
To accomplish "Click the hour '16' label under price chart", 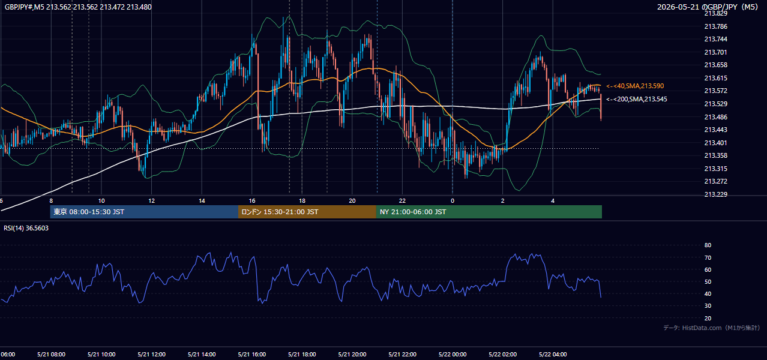I will click(252, 200).
